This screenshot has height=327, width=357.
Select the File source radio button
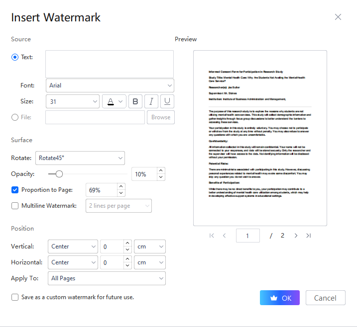click(15, 117)
